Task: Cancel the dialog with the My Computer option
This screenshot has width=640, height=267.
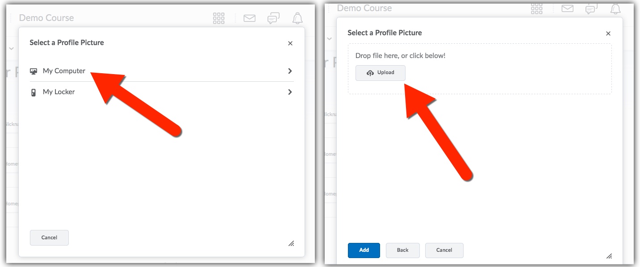Action: coord(49,238)
